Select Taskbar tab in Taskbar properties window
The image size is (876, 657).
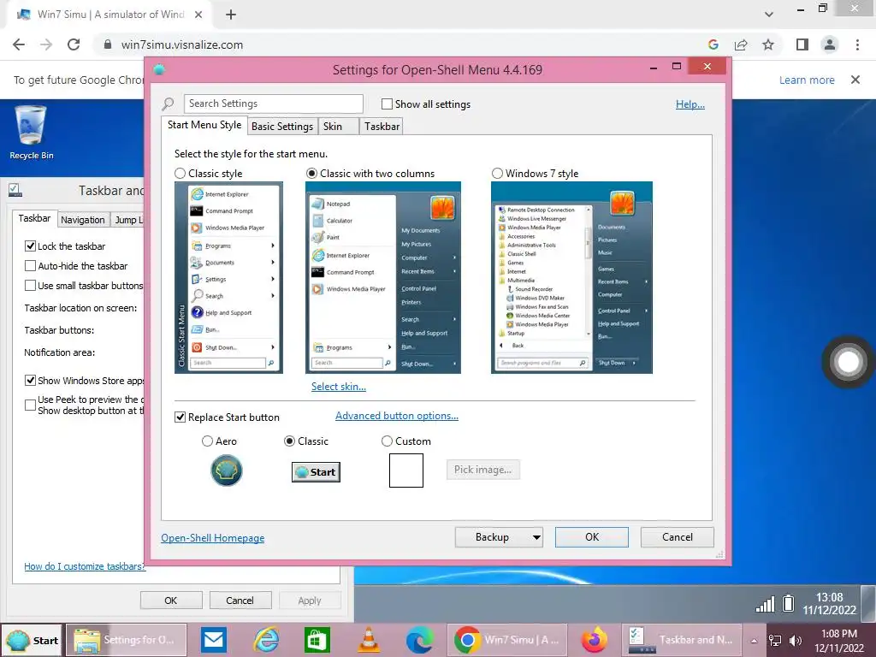click(x=34, y=218)
